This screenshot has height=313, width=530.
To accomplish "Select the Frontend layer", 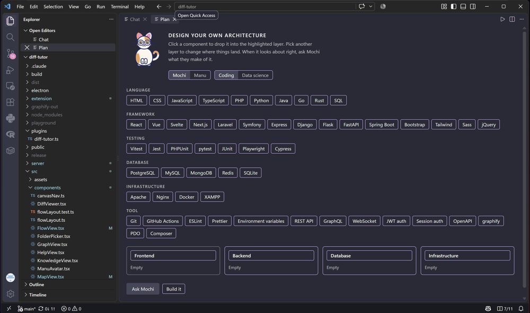I will [x=173, y=256].
